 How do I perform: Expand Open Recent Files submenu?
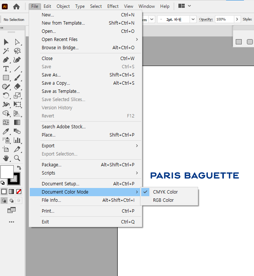click(86, 40)
